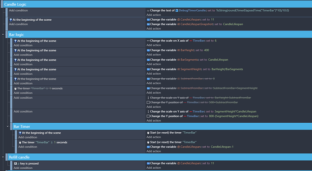Click the scene-start icon in the SegmentHeight event
Image resolution: width=312 pixels, height=171 pixels.
tap(15, 69)
